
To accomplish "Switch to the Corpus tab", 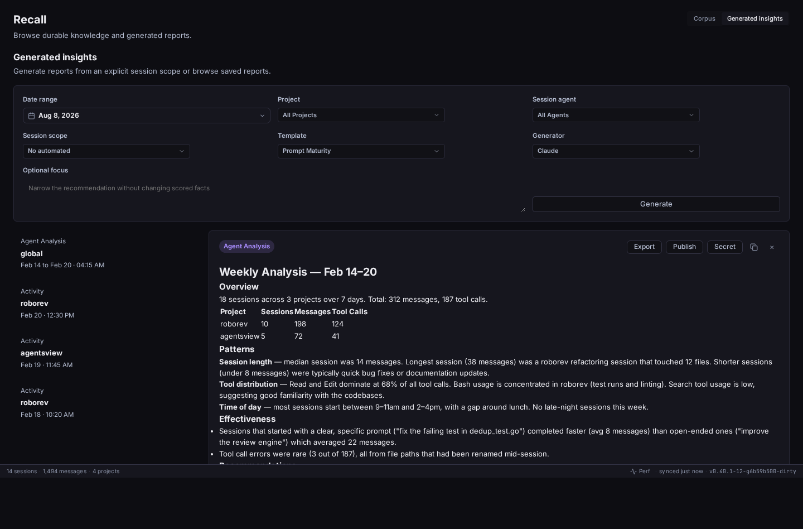I will [704, 18].
